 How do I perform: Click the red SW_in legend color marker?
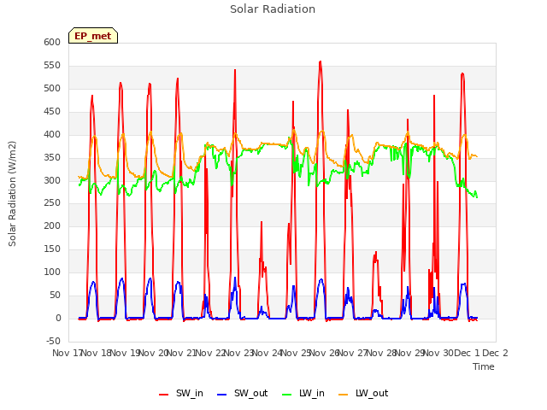pyautogui.click(x=163, y=395)
